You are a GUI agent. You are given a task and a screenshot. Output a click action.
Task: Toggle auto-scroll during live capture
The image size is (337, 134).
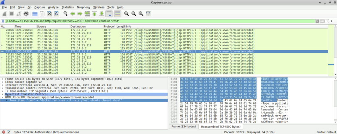click(x=109, y=14)
